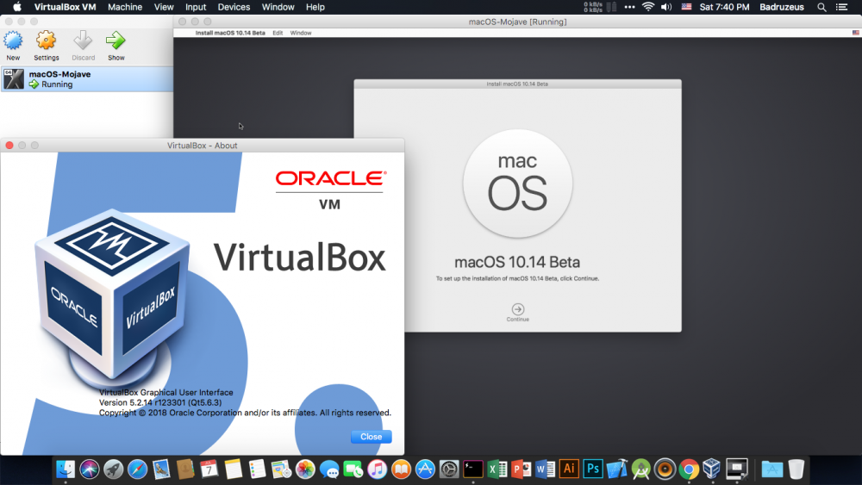Click the macOS-Mojave [Running] window title
The image size is (862, 485).
[x=518, y=22]
